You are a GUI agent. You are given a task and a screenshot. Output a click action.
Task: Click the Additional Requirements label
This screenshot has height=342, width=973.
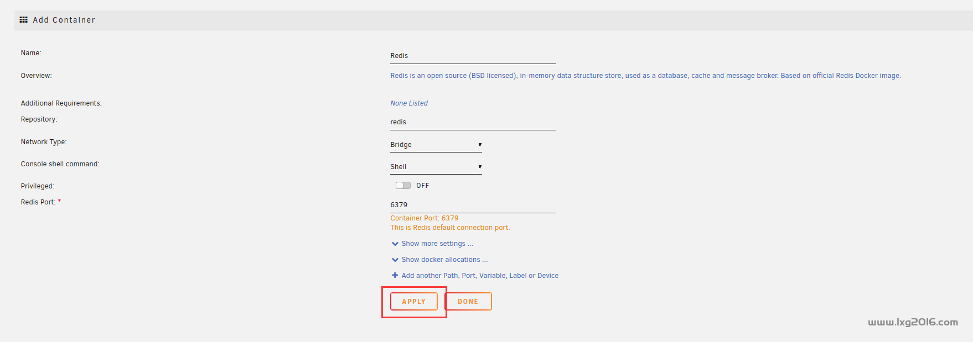(x=61, y=103)
